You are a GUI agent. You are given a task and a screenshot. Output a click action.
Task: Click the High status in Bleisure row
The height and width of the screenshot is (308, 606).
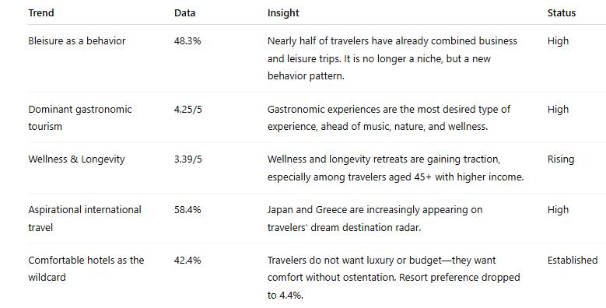[x=558, y=41]
